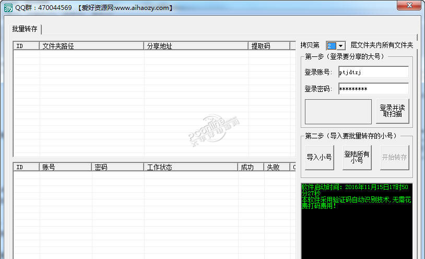The height and width of the screenshot is (259, 425).
Task: Click the application icon in title bar
Action: pos(8,8)
